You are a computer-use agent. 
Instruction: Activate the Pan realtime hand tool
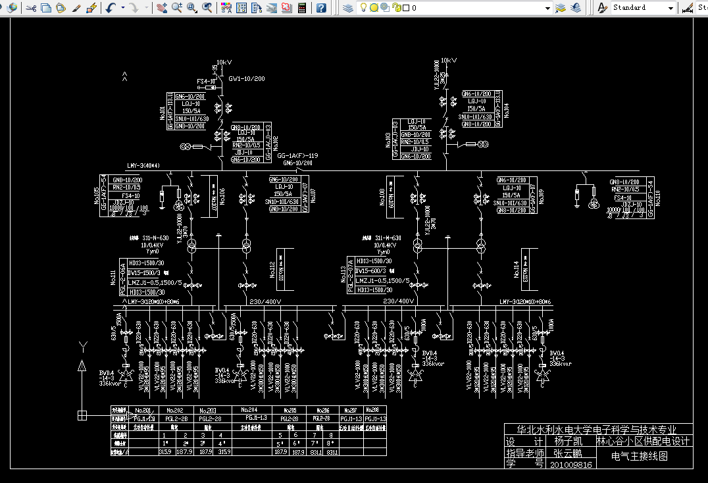pyautogui.click(x=162, y=8)
